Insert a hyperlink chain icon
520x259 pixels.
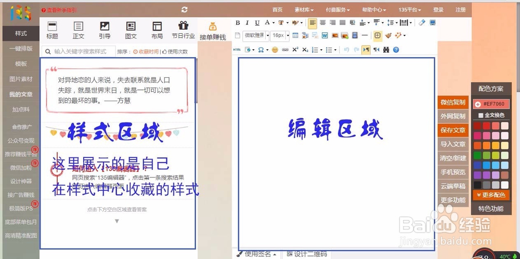pos(285,50)
